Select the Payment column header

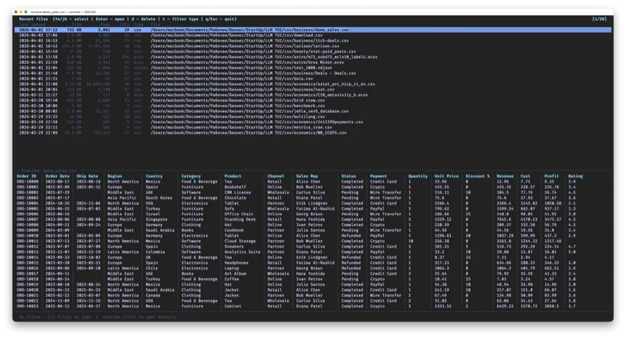[378, 176]
